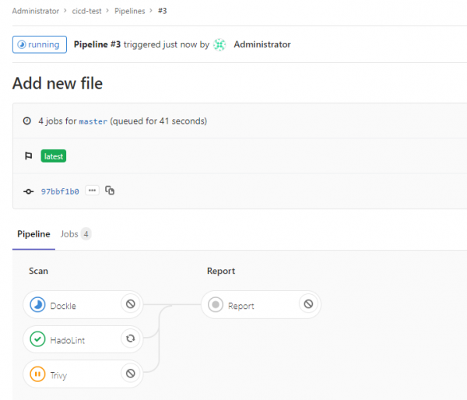Click the running status badge

[x=39, y=44]
